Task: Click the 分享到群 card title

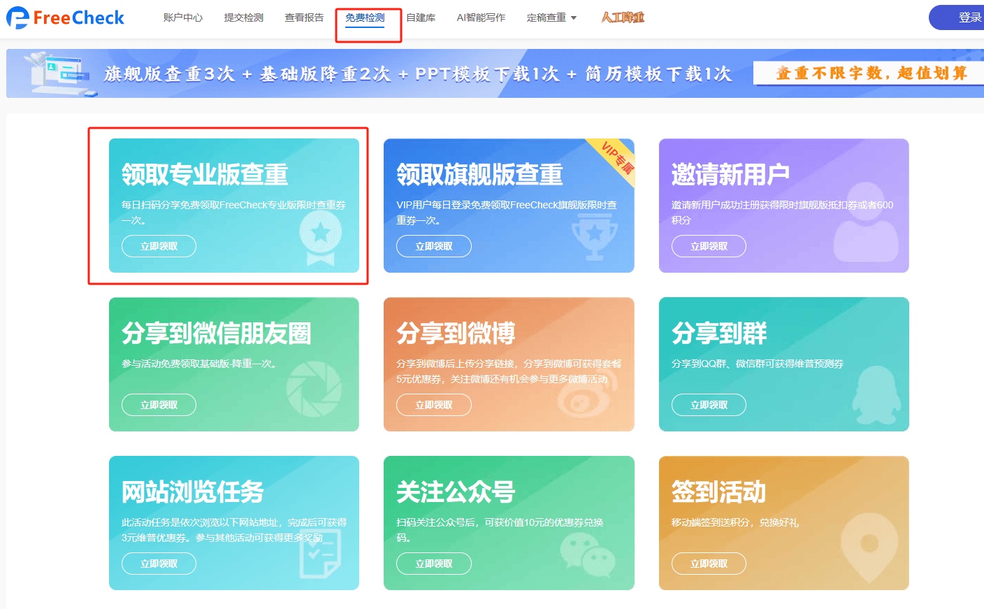Action: 719,333
